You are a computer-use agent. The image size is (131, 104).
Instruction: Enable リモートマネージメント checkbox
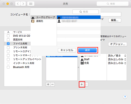point(8,55)
